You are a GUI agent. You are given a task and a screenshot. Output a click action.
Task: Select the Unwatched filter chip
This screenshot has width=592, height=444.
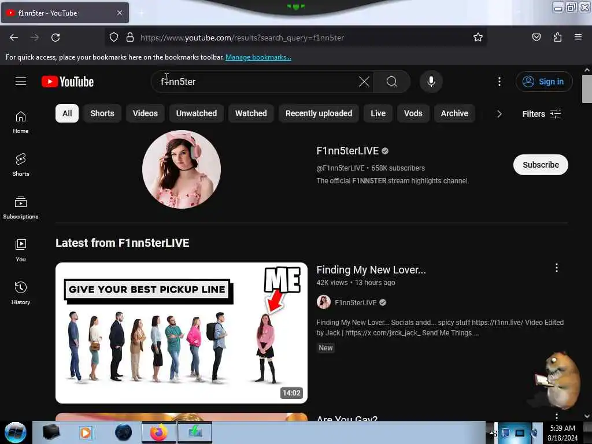click(x=197, y=113)
